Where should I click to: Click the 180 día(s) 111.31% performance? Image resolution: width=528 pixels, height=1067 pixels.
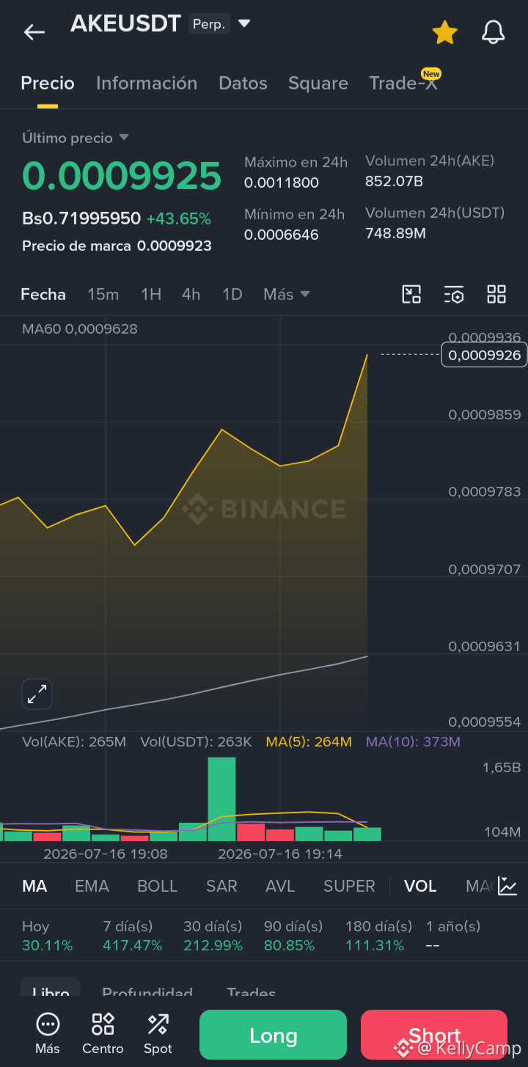(379, 936)
